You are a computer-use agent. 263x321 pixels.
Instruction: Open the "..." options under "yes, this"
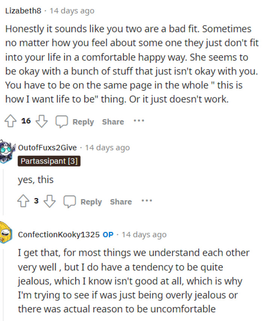[147, 201]
